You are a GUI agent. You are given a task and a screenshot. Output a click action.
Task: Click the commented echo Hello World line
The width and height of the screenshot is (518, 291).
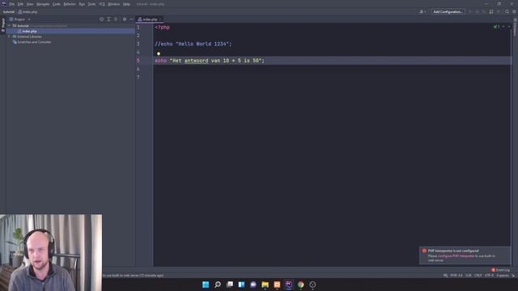coord(193,44)
